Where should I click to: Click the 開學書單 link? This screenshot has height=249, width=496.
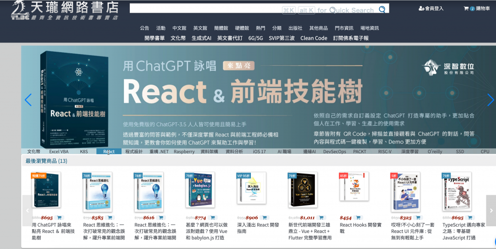[x=155, y=38]
